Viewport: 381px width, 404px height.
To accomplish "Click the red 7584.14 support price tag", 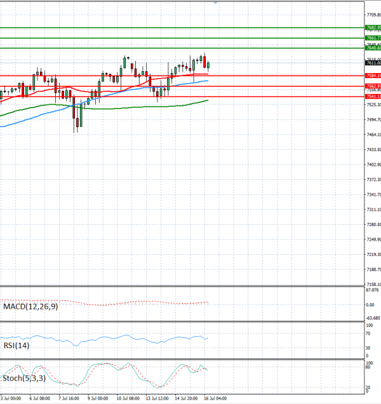I will tap(373, 76).
